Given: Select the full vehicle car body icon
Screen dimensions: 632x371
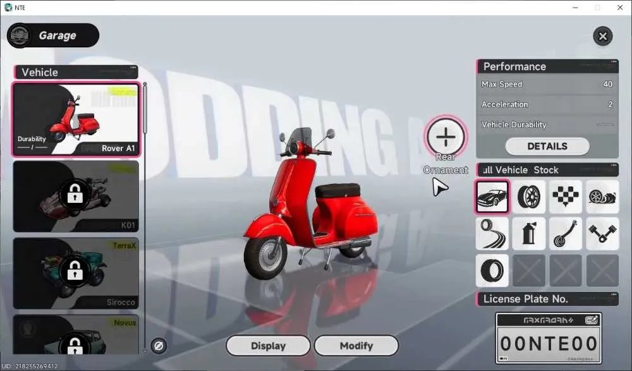Looking at the screenshot, I should (492, 197).
